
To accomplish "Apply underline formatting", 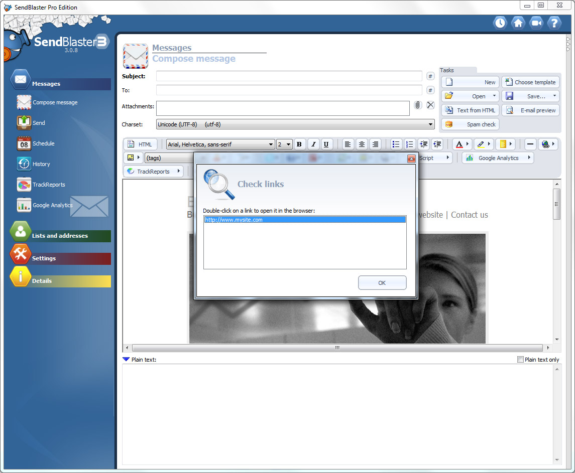I will click(x=326, y=144).
